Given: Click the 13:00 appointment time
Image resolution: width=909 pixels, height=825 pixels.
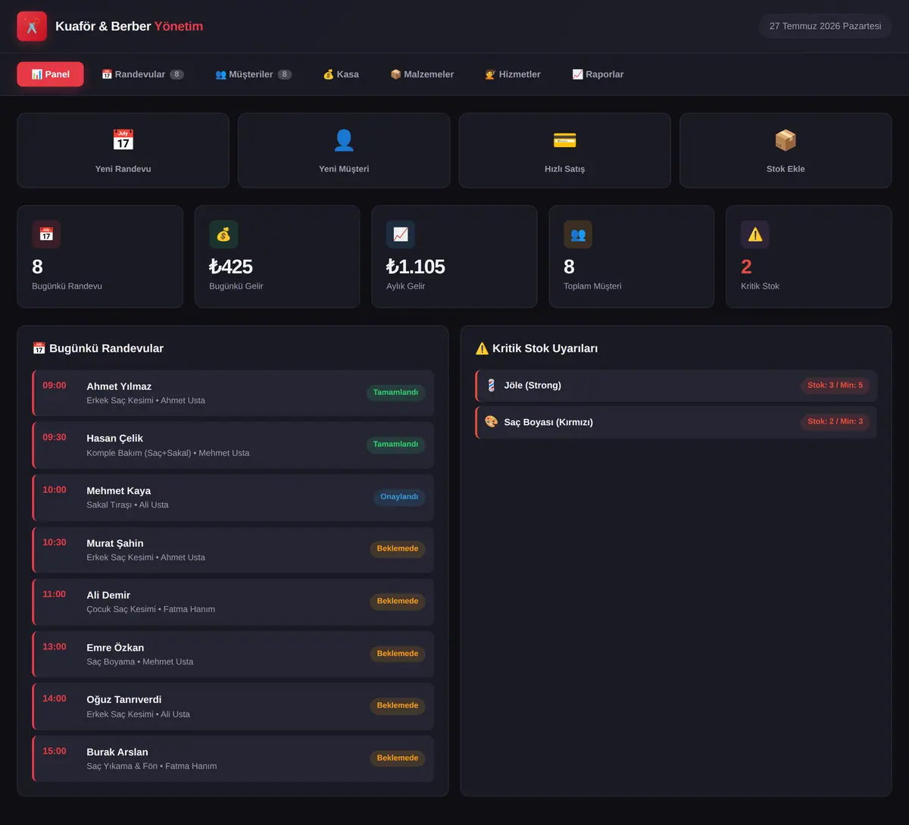Looking at the screenshot, I should click(x=55, y=647).
